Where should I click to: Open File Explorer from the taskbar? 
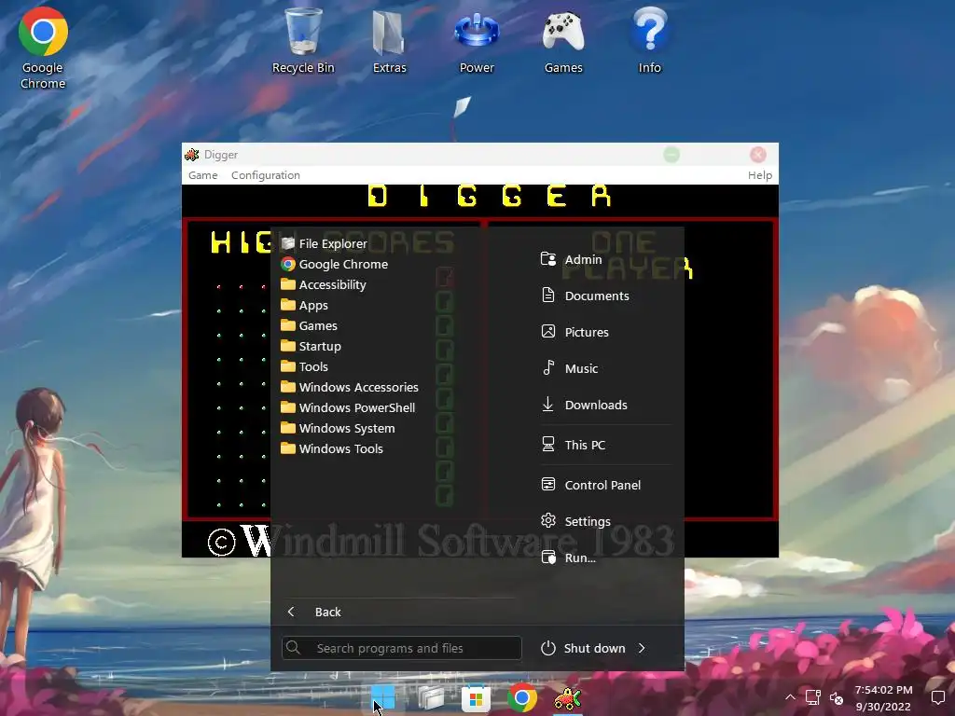[430, 697]
